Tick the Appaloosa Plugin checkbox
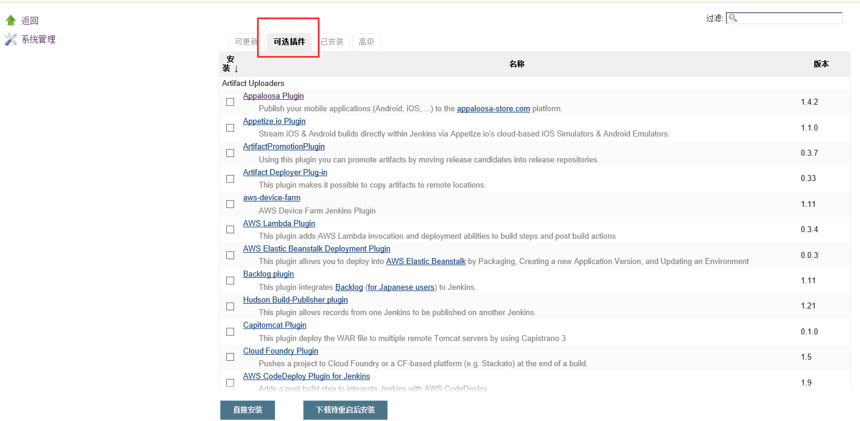This screenshot has height=421, width=860. [230, 102]
